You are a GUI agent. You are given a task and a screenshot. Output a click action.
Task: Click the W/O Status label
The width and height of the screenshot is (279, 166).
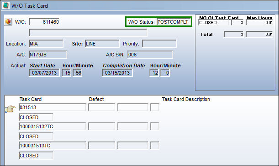tap(142, 22)
